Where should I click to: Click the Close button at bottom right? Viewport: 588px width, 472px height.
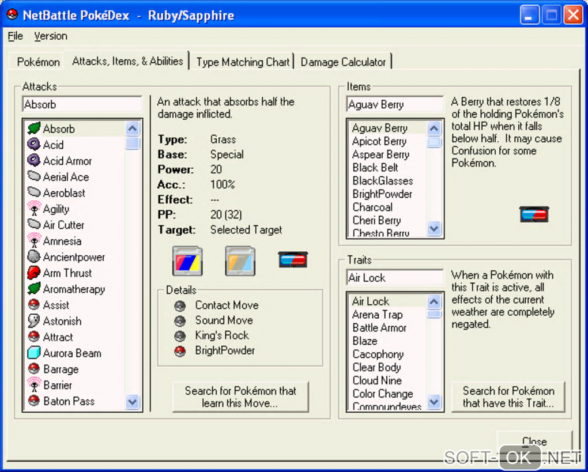(534, 441)
